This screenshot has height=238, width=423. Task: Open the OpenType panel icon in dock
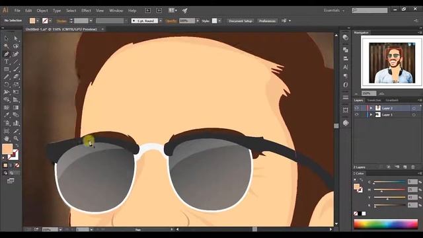pos(346,85)
